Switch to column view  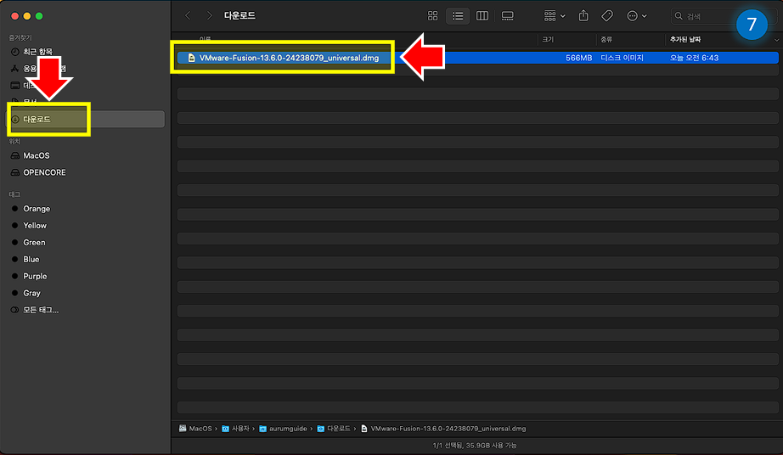pyautogui.click(x=482, y=16)
